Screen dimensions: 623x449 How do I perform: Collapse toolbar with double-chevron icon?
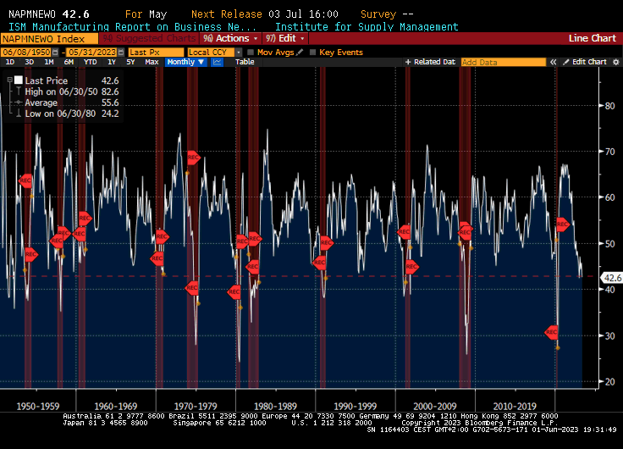coord(553,62)
